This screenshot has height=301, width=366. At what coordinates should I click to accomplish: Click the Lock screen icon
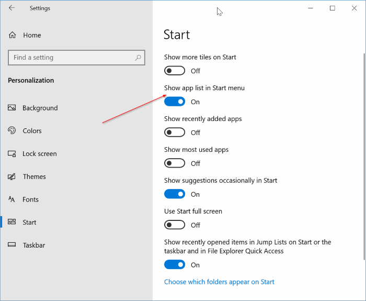[x=12, y=153]
